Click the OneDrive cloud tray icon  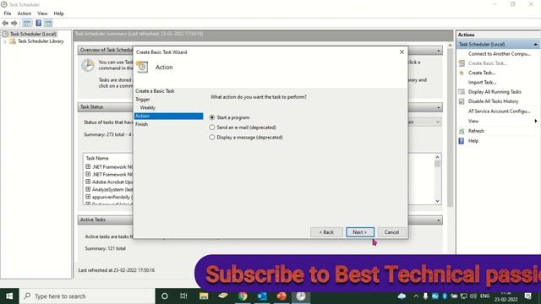coord(402,296)
